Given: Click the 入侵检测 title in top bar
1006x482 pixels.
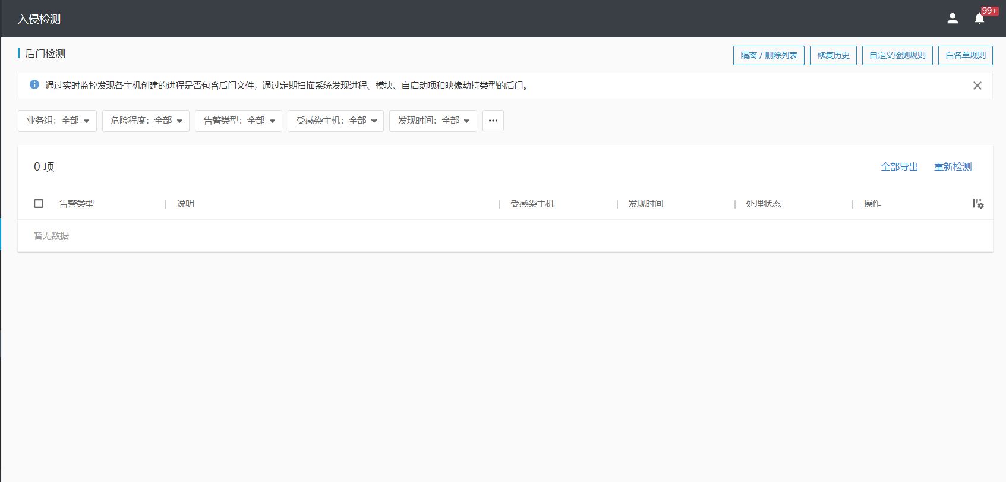Looking at the screenshot, I should 39,19.
